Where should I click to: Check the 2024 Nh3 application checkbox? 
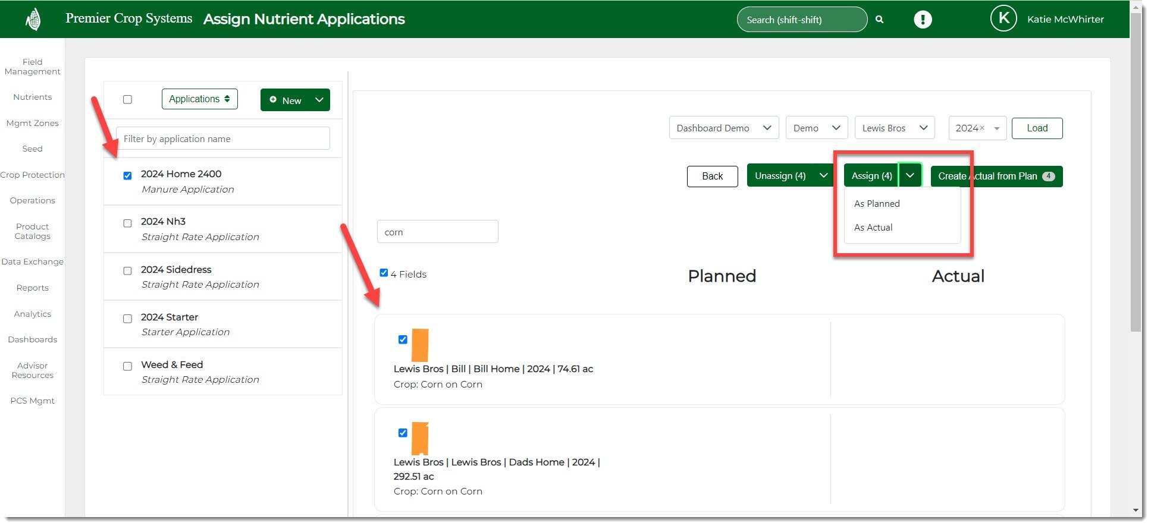127,223
